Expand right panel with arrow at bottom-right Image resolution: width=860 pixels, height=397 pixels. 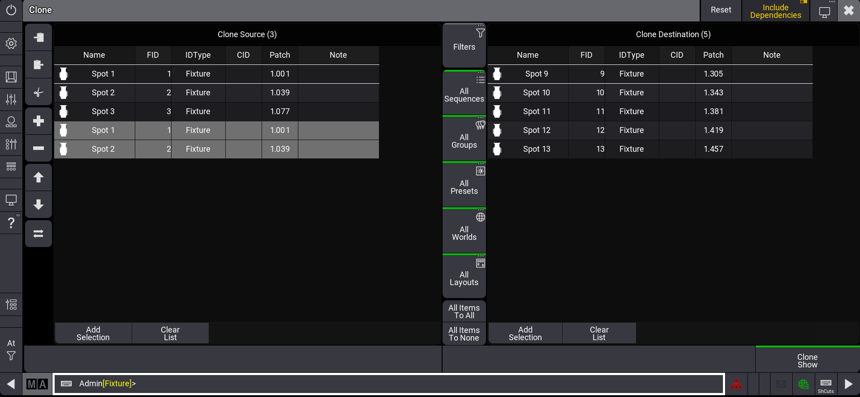(x=848, y=384)
